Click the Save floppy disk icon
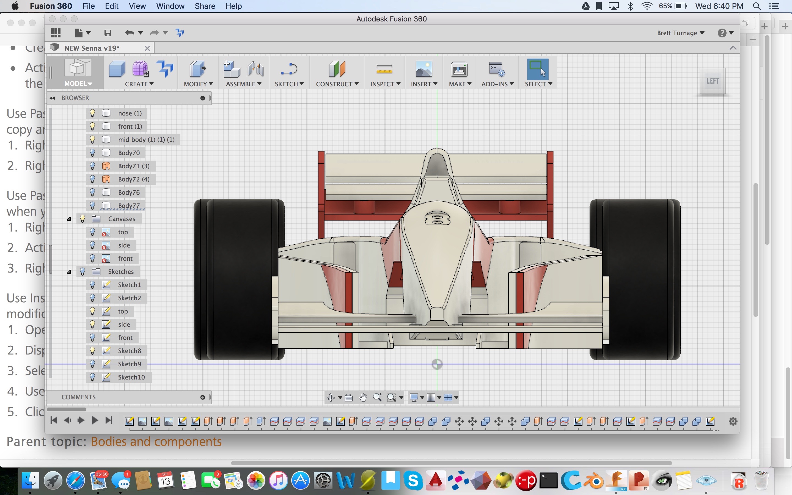Screen dimensions: 792x495 pos(108,33)
